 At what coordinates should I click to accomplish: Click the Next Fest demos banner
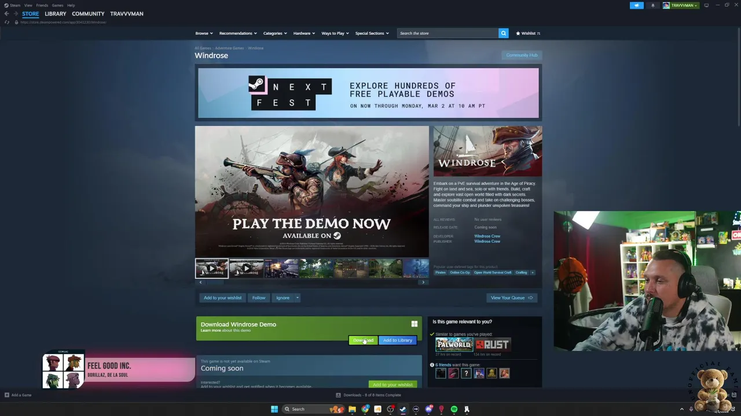click(x=368, y=93)
